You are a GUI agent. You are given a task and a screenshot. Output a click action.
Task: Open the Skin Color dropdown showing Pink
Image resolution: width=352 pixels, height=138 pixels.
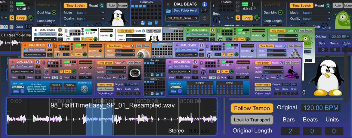[175, 87]
